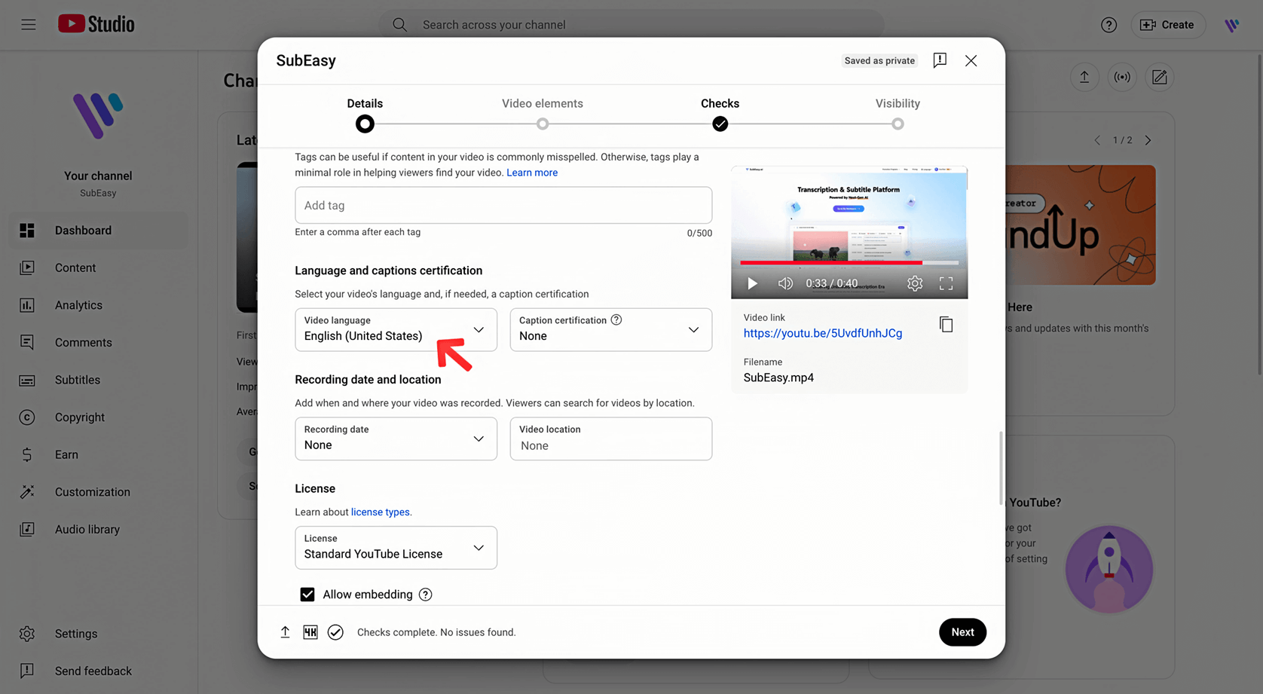Screen dimensions: 1263x694
Task: Go to the Details step
Action: pos(365,114)
